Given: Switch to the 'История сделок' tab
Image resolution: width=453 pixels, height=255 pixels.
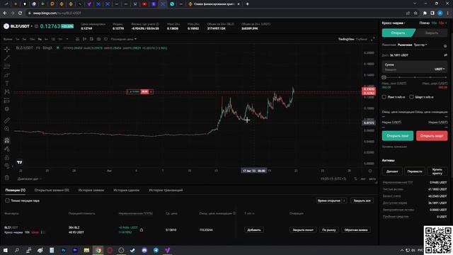Looking at the screenshot, I should click(126, 191).
